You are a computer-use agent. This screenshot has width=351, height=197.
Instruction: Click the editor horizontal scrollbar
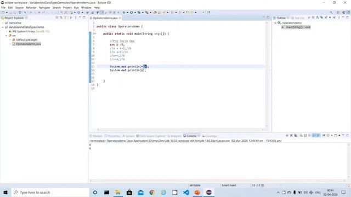pos(180,130)
